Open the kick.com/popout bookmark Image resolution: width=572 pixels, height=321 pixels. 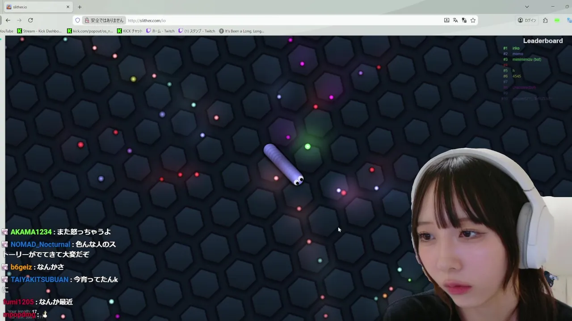90,31
